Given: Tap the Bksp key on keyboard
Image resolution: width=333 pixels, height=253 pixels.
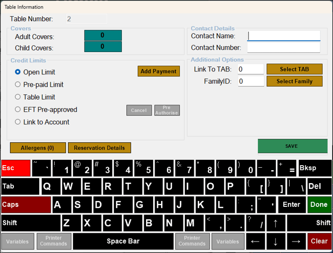Looking at the screenshot, I should tap(315, 168).
